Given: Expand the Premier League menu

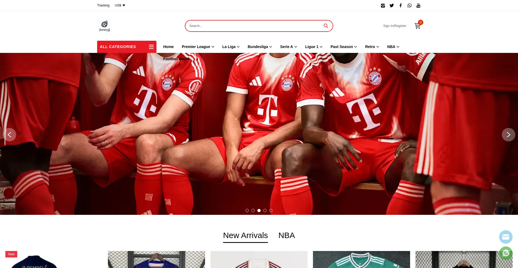Looking at the screenshot, I should point(198,47).
